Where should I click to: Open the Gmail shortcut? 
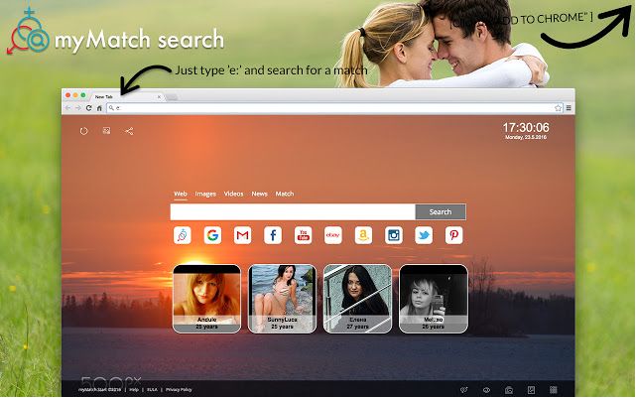(242, 235)
